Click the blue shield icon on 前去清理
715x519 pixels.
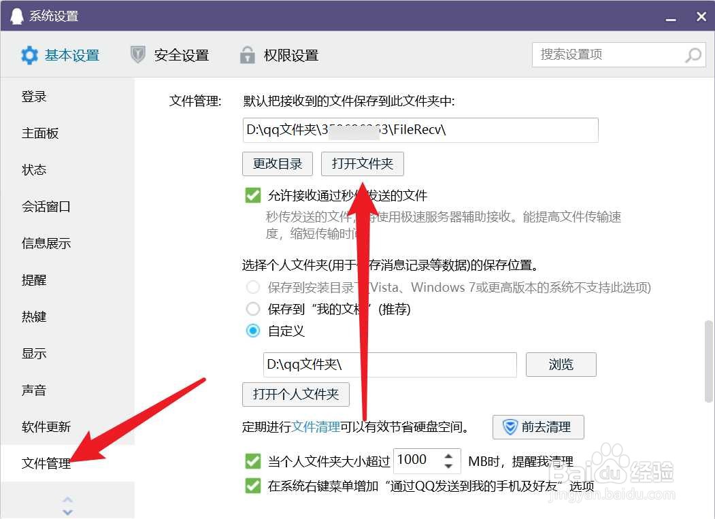(x=510, y=427)
